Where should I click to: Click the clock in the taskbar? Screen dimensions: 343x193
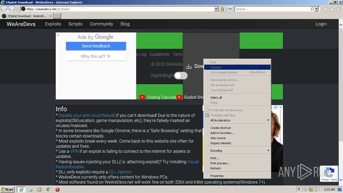pyautogui.click(x=329, y=190)
